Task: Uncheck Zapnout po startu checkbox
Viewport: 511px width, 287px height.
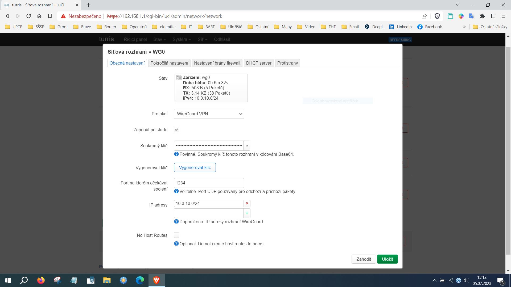Action: pos(176,130)
